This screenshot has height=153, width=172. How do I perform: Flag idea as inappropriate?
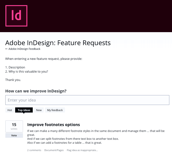[x=82, y=150]
